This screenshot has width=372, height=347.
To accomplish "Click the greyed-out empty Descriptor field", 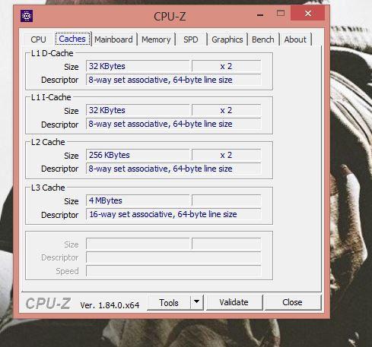I will (x=173, y=257).
